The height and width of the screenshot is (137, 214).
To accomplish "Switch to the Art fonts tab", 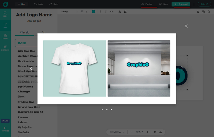I will (43, 32).
